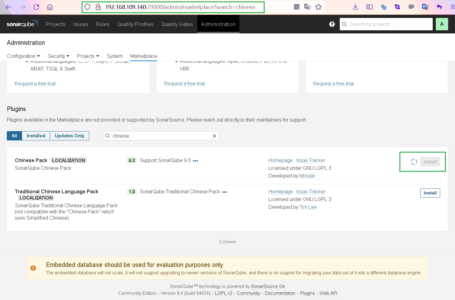Open Chinese Pack Issue Tracker link
Screen dimensions: 455x300
311,160
